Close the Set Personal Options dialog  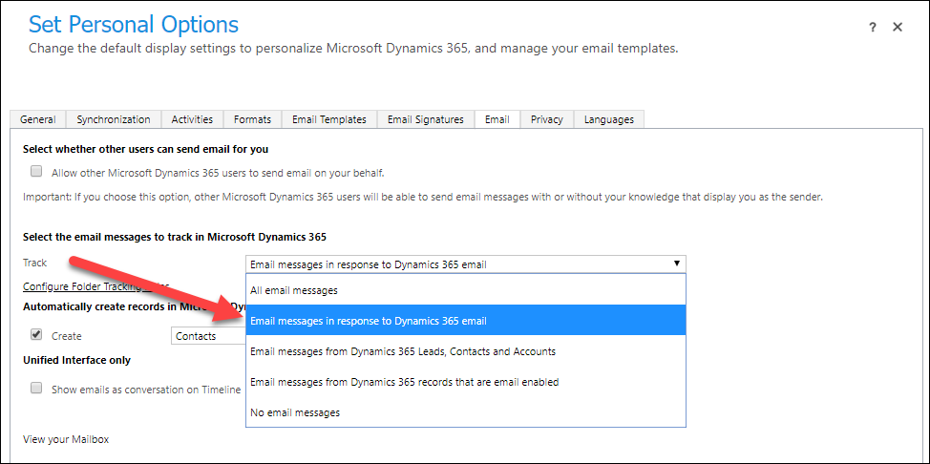[x=898, y=28]
